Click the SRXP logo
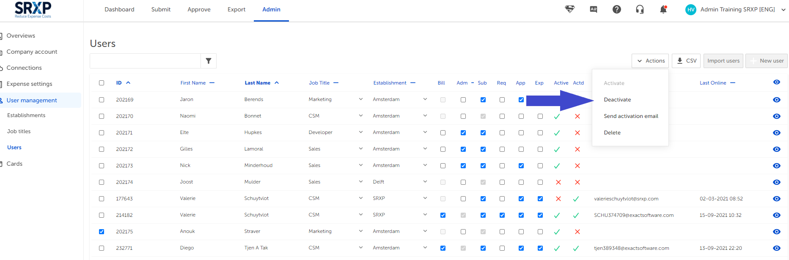789x260 pixels. [33, 9]
